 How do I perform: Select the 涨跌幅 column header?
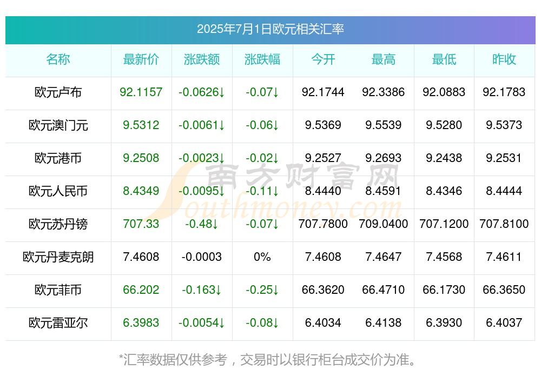point(262,59)
